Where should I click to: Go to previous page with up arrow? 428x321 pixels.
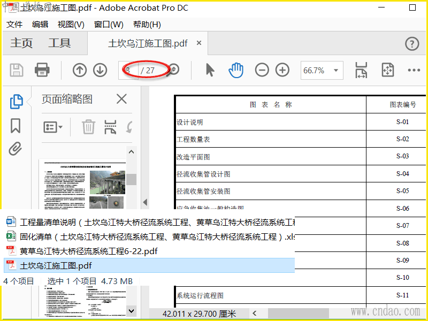tap(79, 70)
